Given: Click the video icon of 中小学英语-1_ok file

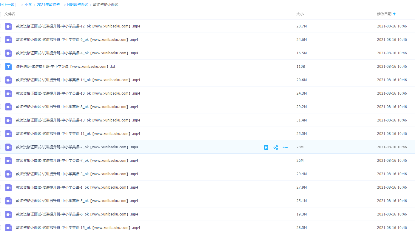Looking at the screenshot, I should [9, 187].
